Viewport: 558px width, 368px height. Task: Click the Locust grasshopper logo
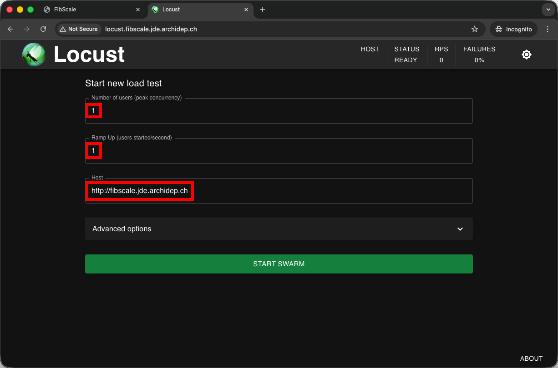34,55
